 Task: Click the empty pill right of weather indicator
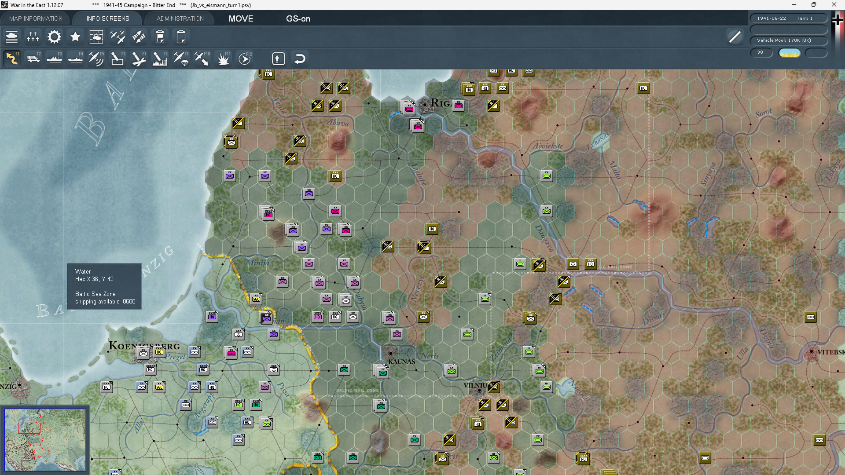click(x=816, y=53)
